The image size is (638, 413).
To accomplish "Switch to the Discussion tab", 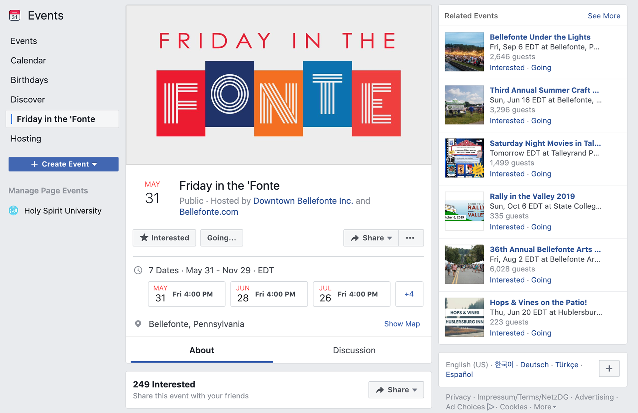I will 354,350.
